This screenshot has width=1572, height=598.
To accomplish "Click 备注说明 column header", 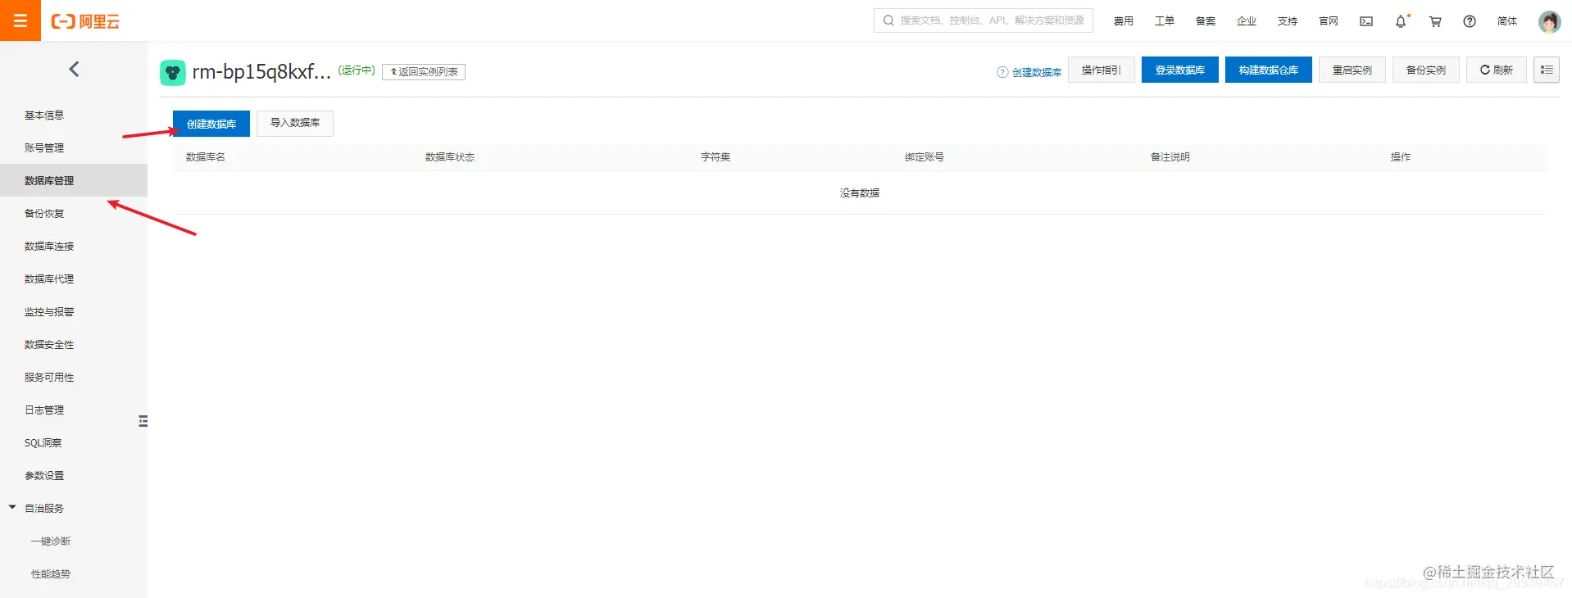I will pos(1170,157).
